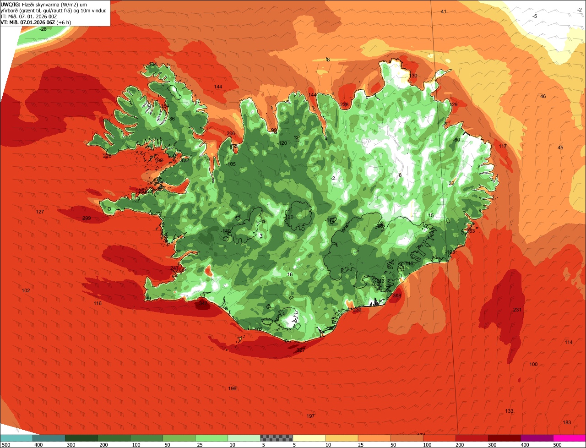Click the -50 to -25 green legend swatch
Image resolution: width=586 pixels, height=448 pixels.
(179, 438)
